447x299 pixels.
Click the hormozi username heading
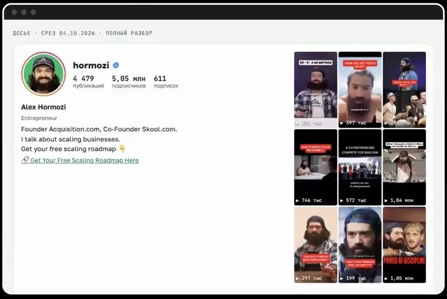91,65
